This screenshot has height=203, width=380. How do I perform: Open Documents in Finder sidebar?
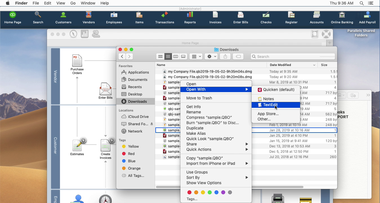[135, 79]
